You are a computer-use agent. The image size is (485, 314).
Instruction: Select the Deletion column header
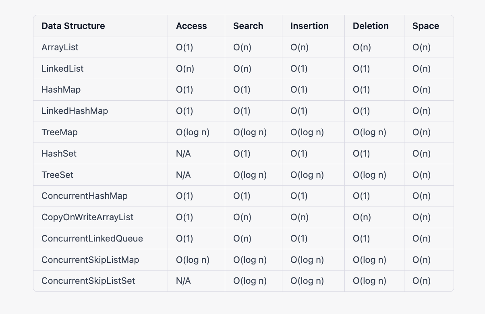pyautogui.click(x=371, y=26)
